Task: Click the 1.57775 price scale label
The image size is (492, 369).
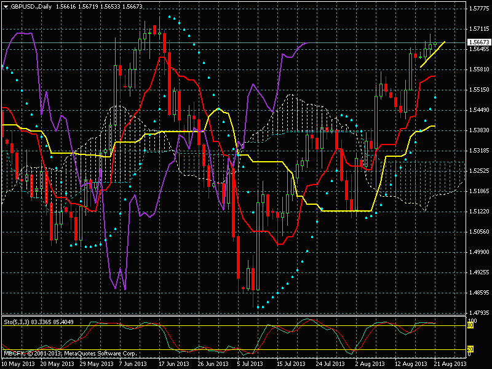Action: tap(478, 9)
